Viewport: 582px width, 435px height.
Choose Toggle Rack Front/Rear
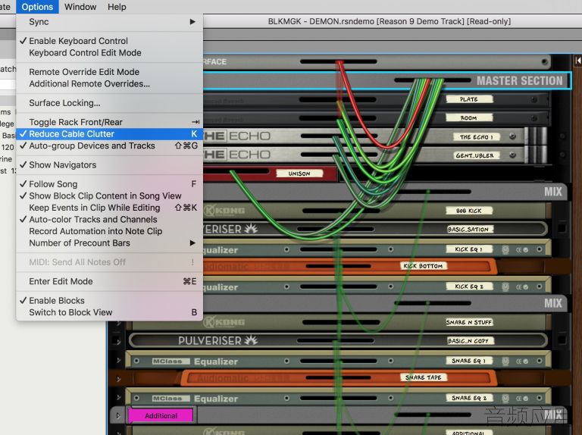(110, 122)
